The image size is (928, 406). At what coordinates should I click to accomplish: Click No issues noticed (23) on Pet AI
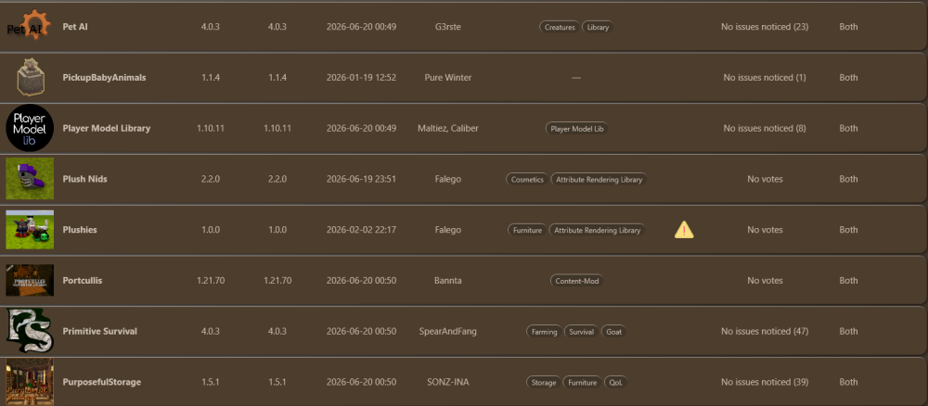(x=765, y=27)
